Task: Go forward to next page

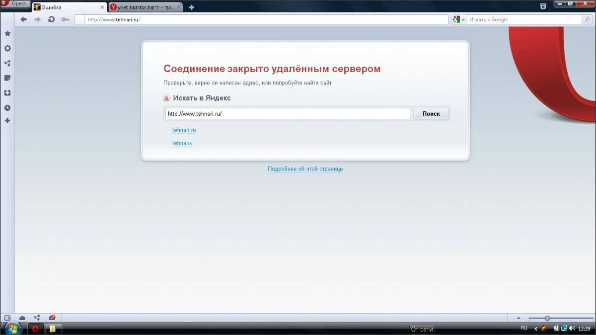Action: click(x=37, y=19)
